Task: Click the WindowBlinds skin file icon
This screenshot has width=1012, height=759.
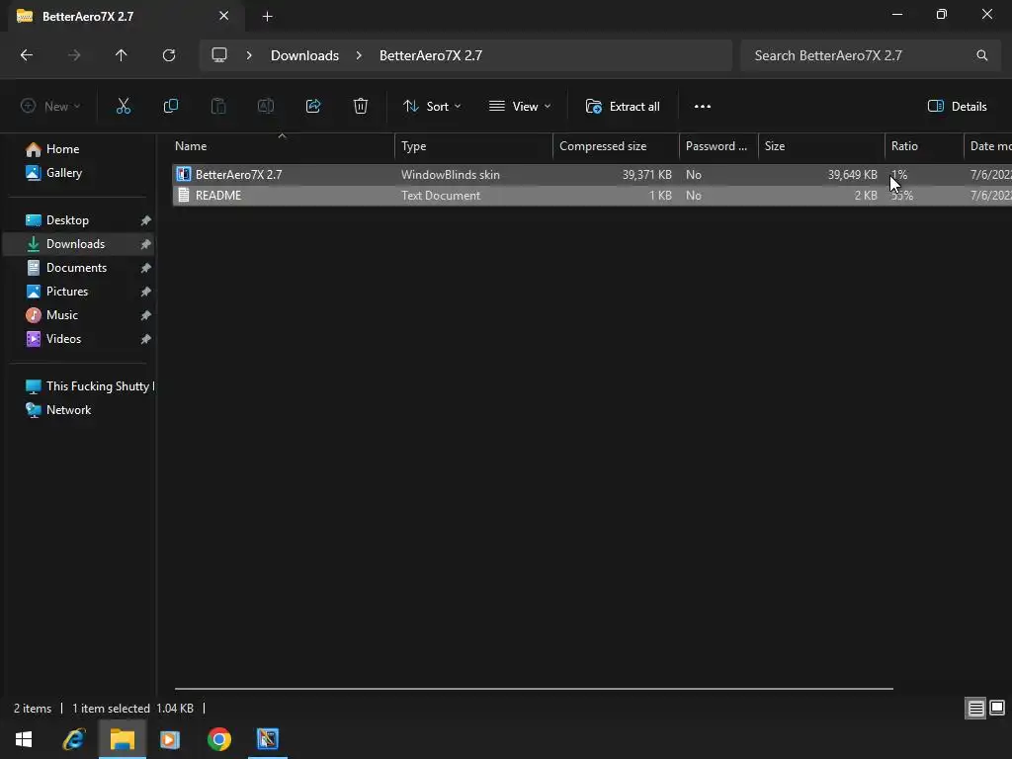Action: (184, 174)
